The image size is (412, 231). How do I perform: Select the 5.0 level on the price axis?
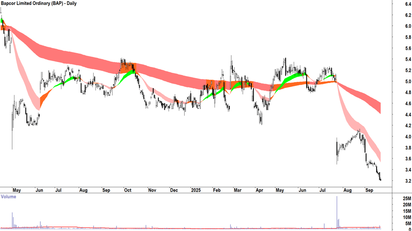tap(408, 81)
